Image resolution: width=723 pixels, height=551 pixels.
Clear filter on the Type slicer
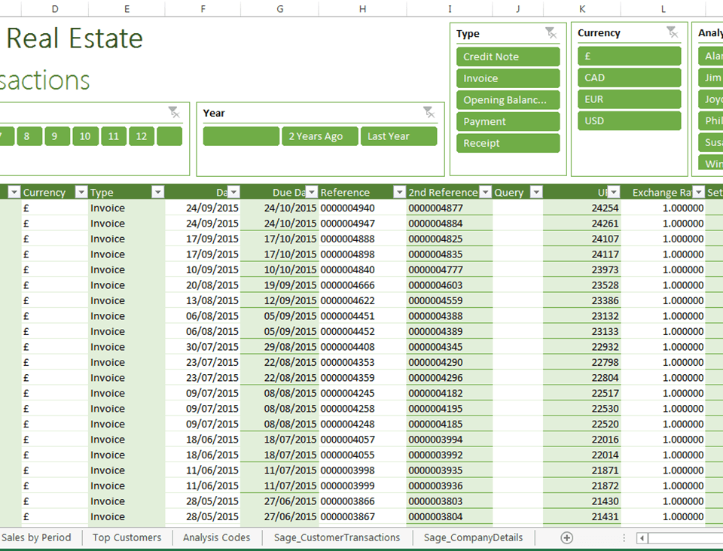coord(551,33)
